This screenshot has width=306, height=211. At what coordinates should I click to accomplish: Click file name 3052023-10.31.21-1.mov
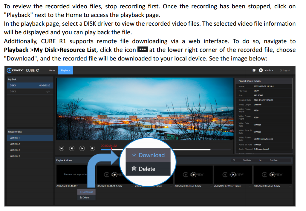tap(109, 186)
